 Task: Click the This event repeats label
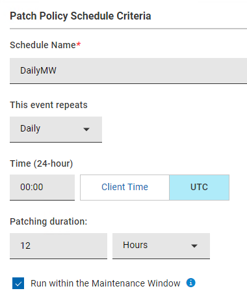click(x=49, y=105)
